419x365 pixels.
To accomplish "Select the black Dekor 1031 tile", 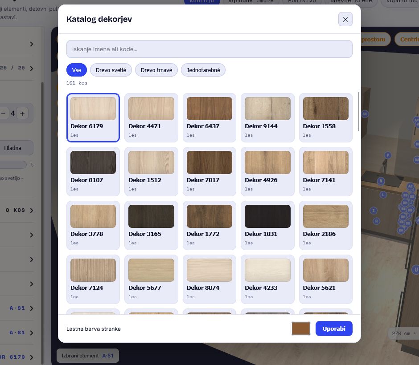I will tap(267, 226).
